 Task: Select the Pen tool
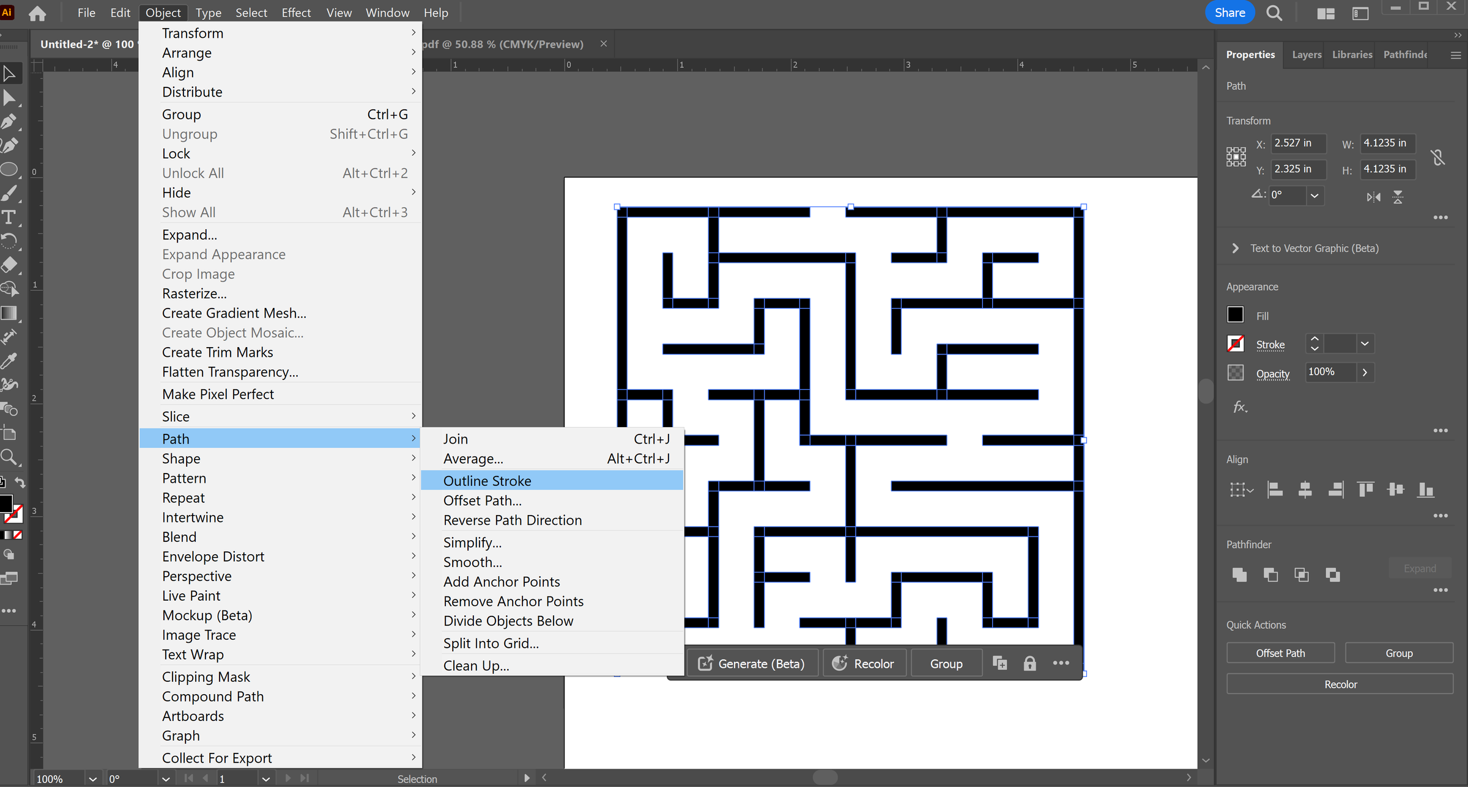point(10,122)
